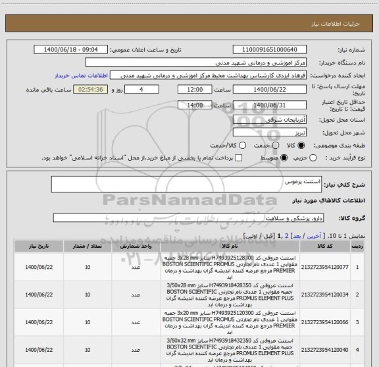Open the اطلاعات تماس خریدار link
The height and width of the screenshot is (367, 379).
81,76
